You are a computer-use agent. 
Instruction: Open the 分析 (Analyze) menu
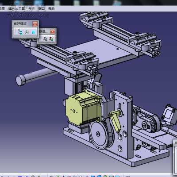[31, 8]
